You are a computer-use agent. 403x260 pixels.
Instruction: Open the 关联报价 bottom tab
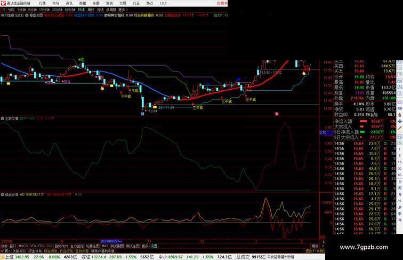tap(19, 251)
